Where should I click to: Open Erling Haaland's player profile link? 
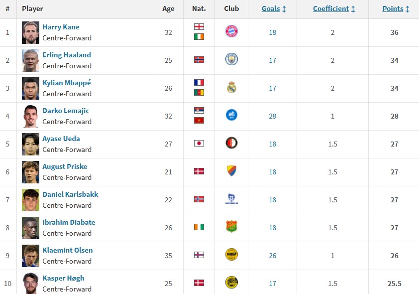[67, 55]
